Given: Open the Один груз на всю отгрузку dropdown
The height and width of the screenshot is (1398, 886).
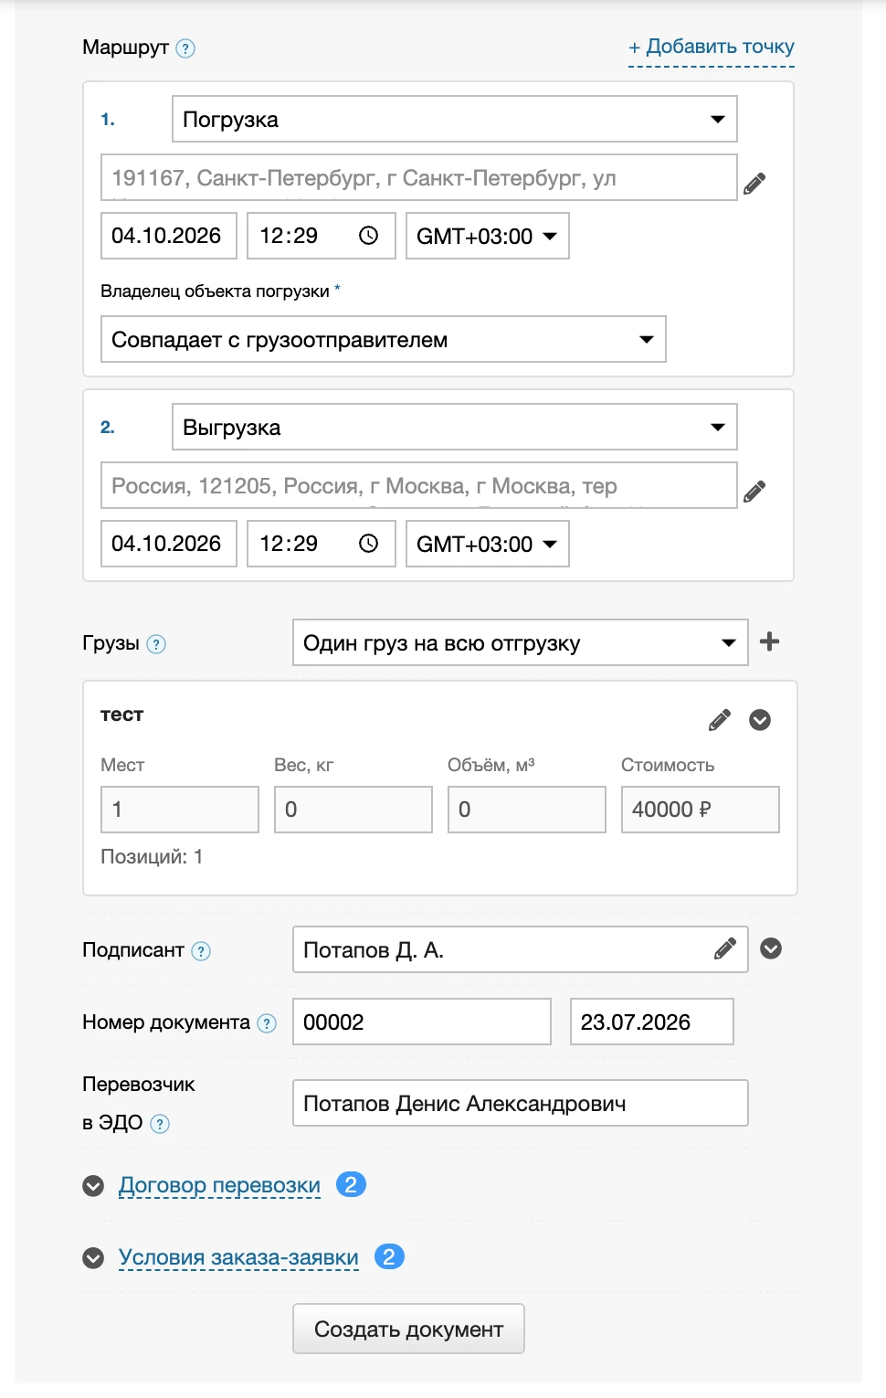Looking at the screenshot, I should (x=521, y=642).
